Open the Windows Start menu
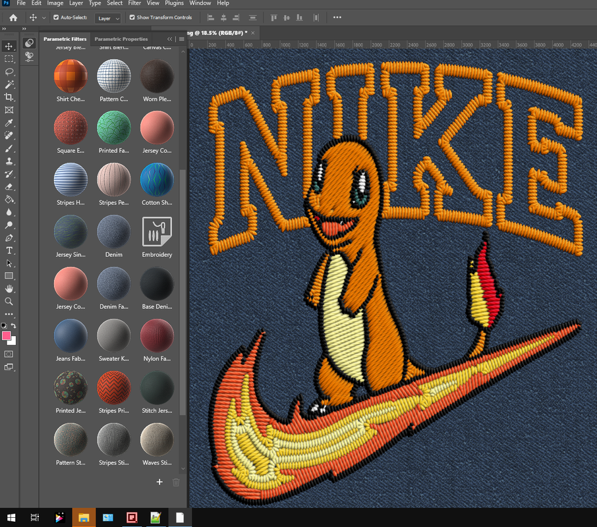The image size is (597, 527). point(11,518)
